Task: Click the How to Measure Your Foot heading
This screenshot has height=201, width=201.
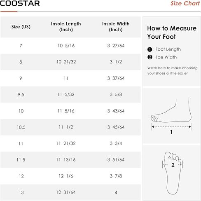Action: 172,33
